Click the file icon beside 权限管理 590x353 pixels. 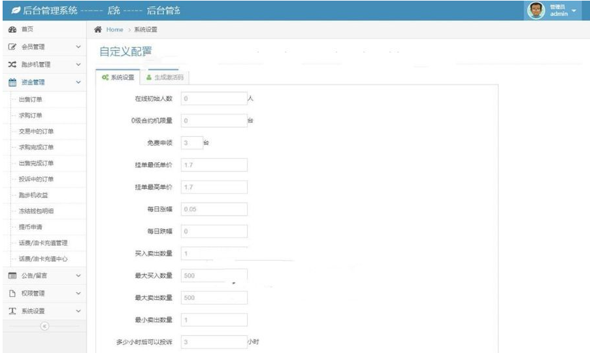pos(12,294)
